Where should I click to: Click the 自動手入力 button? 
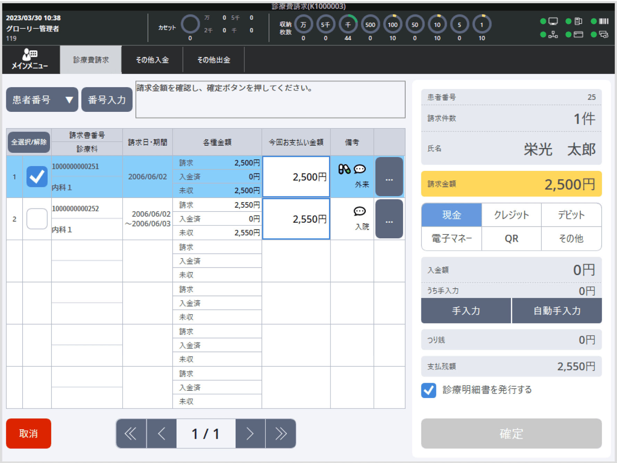(x=557, y=311)
